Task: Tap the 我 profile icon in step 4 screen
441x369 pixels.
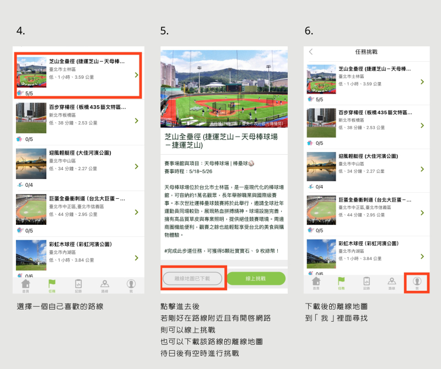Action: coord(131,284)
